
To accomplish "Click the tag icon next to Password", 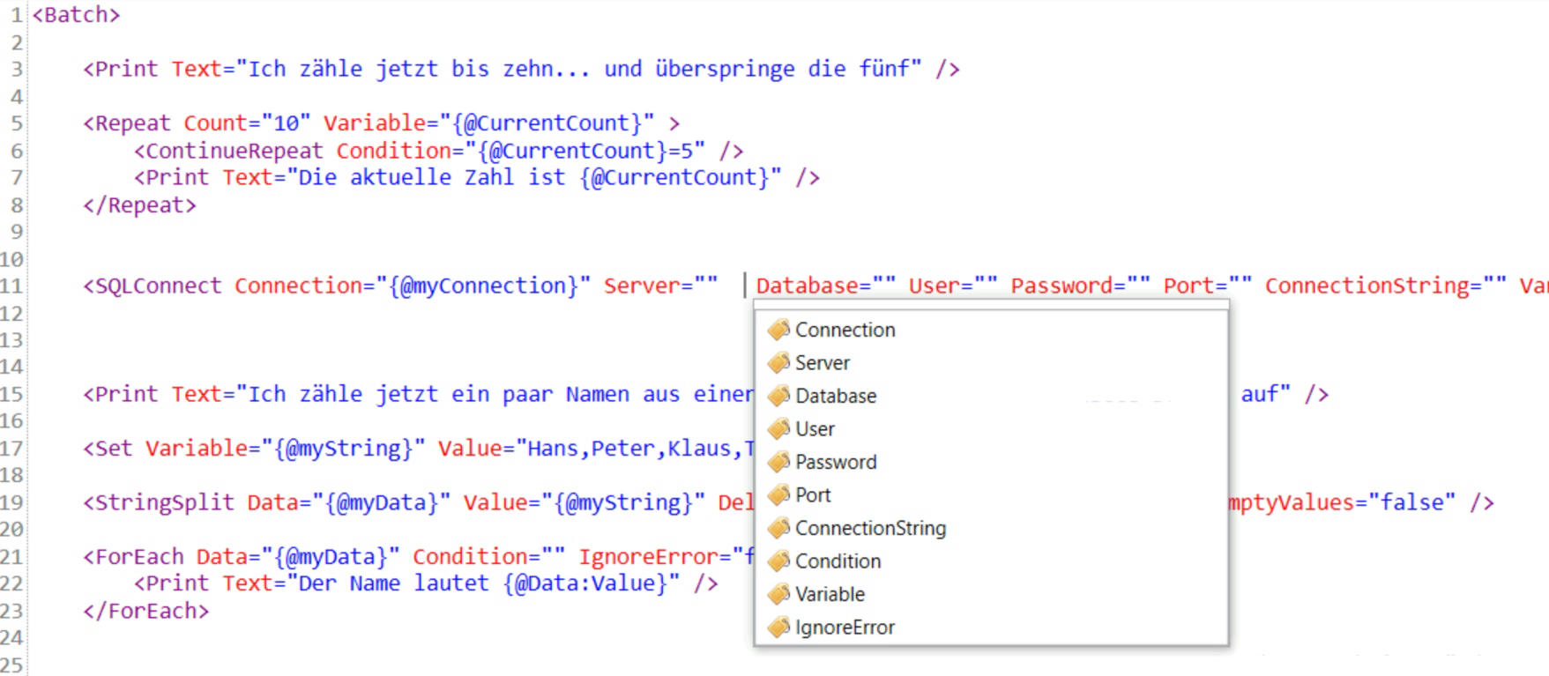I will [x=778, y=462].
